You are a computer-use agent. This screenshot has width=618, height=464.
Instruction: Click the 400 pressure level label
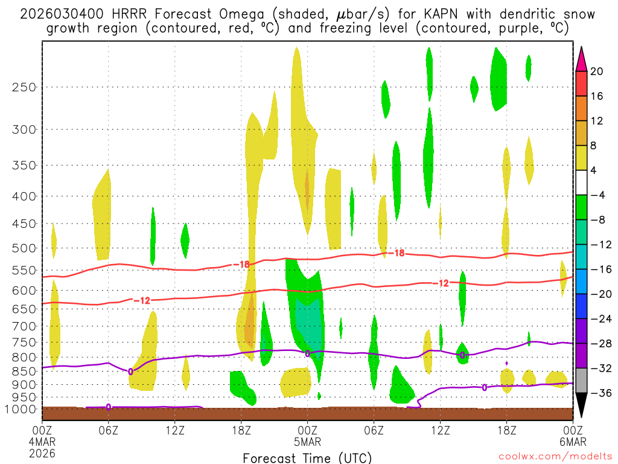(x=24, y=196)
